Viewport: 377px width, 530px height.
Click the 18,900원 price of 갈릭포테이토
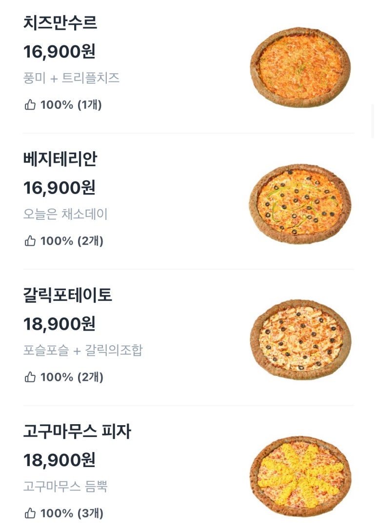60,324
